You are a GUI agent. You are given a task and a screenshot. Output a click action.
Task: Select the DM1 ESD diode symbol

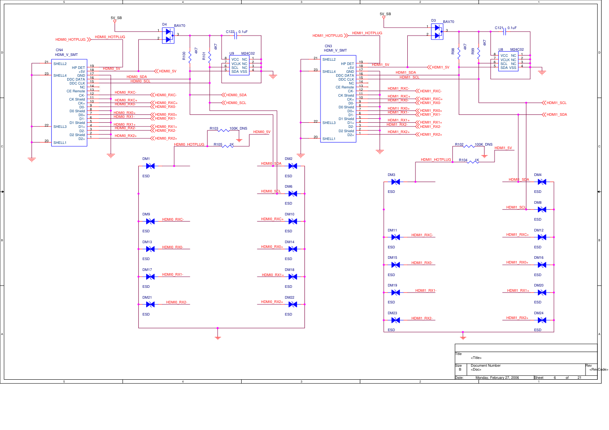(x=151, y=166)
